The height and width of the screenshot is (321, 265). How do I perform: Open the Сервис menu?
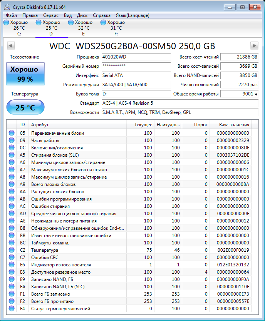(x=51, y=15)
